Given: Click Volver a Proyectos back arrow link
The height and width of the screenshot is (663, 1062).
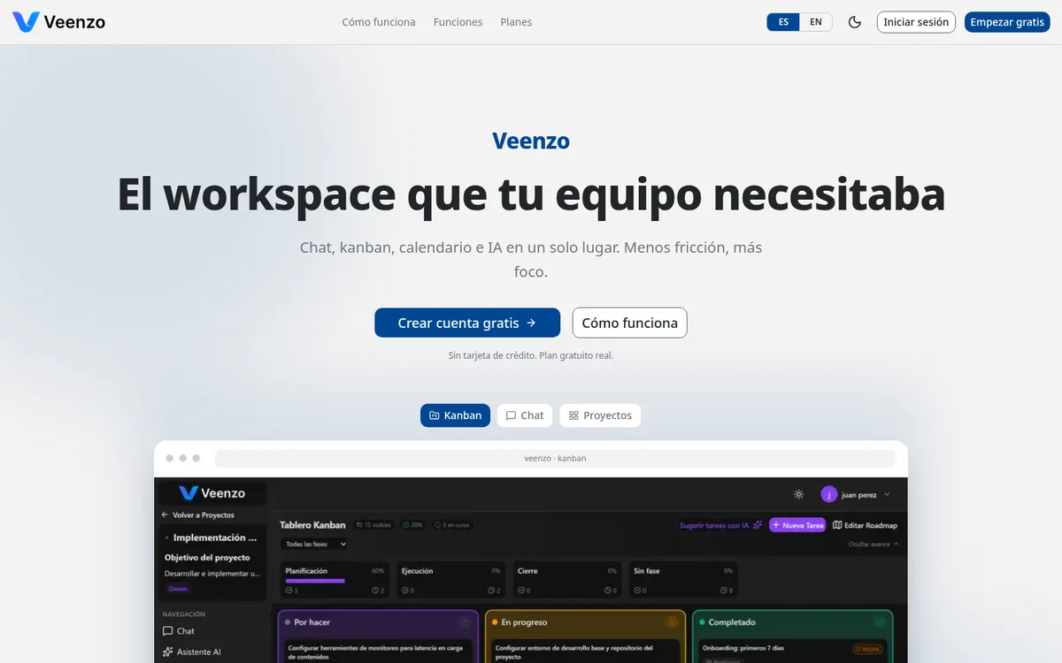Looking at the screenshot, I should pos(197,514).
